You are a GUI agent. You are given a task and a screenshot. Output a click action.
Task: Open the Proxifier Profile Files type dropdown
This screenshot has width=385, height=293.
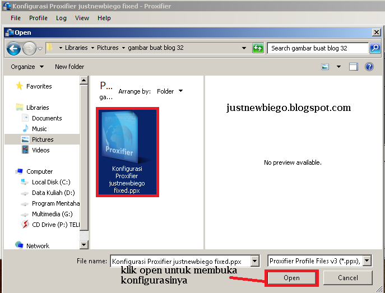pyautogui.click(x=367, y=261)
